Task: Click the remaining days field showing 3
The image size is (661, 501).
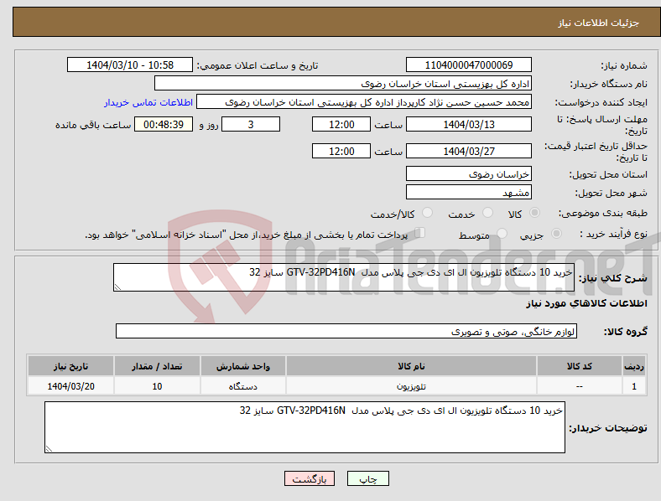Action: 251,124
